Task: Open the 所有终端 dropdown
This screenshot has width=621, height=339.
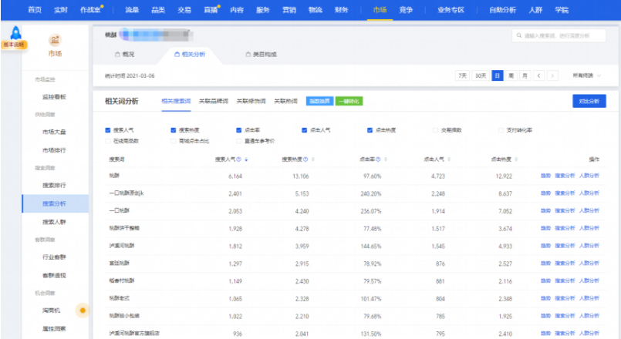Action: (586, 76)
